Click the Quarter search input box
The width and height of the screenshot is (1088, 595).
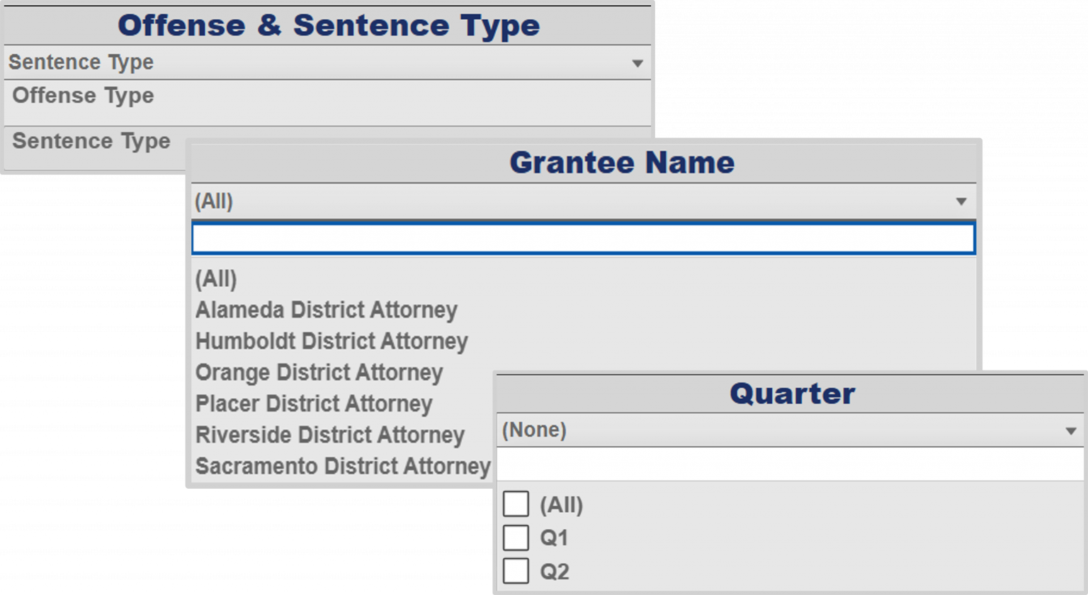tap(790, 465)
